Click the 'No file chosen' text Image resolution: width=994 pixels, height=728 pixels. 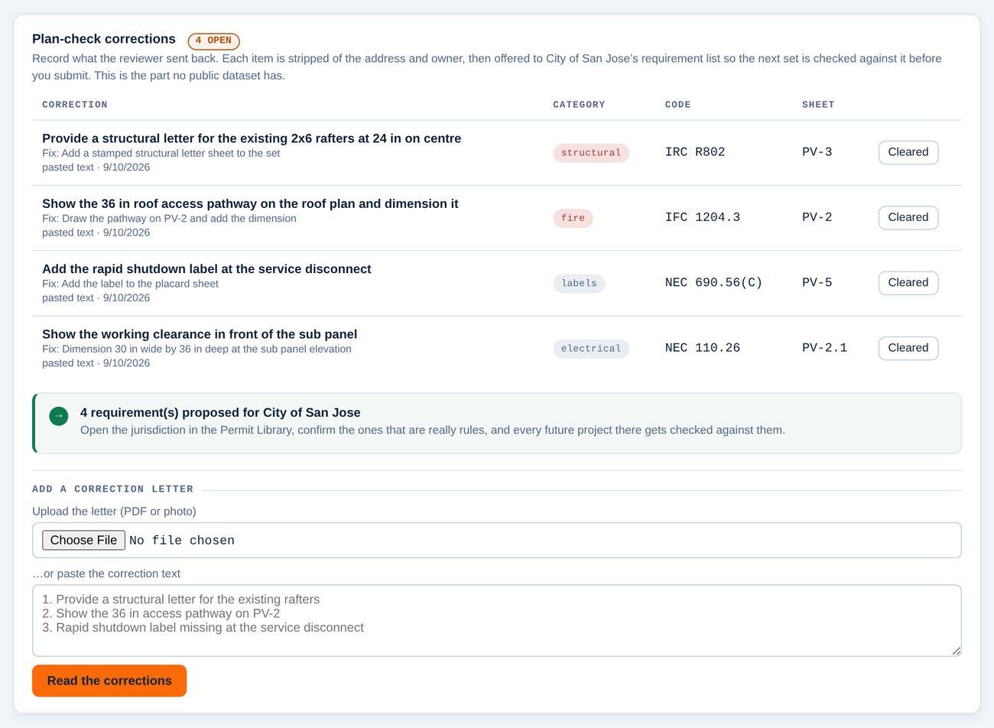tap(182, 541)
